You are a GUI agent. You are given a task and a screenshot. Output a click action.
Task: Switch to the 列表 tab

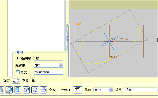(x=6, y=81)
